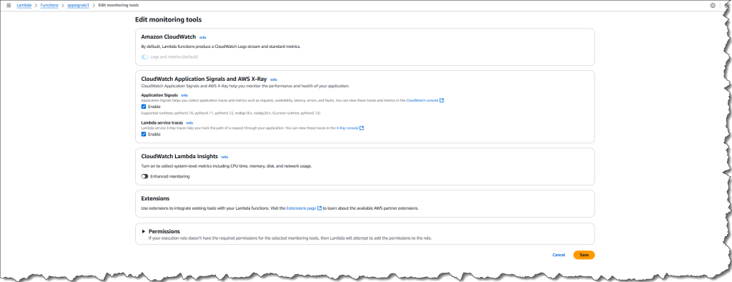The image size is (732, 282).
Task: Click the Cancel button
Action: [559, 255]
